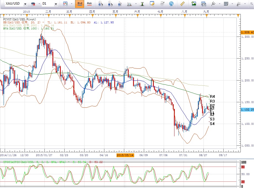Toggle the Bid price display

point(80,4)
